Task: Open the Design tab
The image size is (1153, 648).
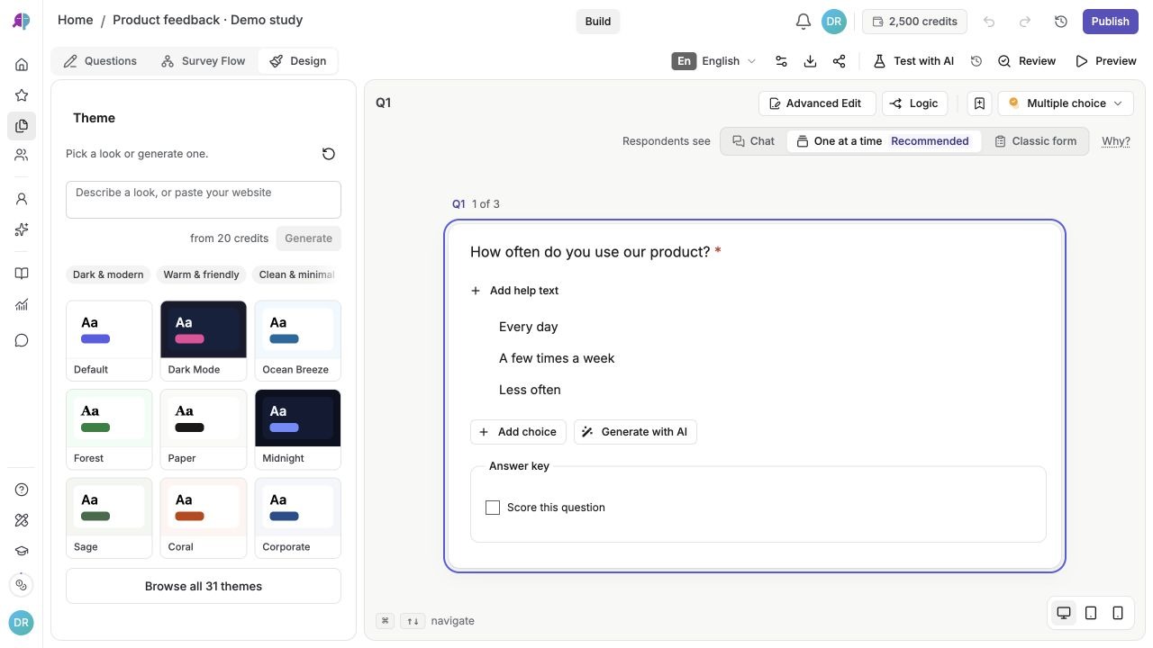Action: [x=297, y=61]
